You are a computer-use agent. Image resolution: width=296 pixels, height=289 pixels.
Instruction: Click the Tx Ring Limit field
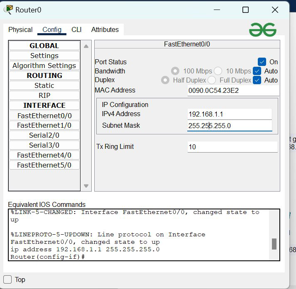[x=232, y=147]
